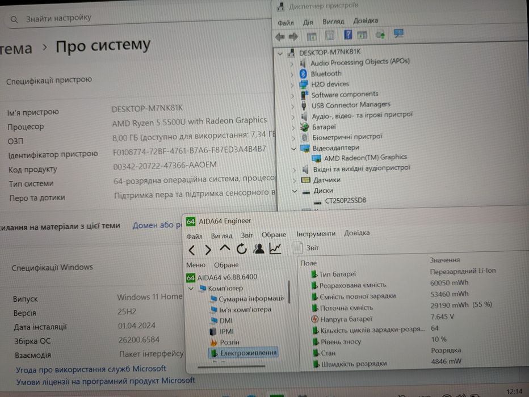Open Обране menu in AIDA64 menu bar
The width and height of the screenshot is (529, 397).
[x=274, y=235]
